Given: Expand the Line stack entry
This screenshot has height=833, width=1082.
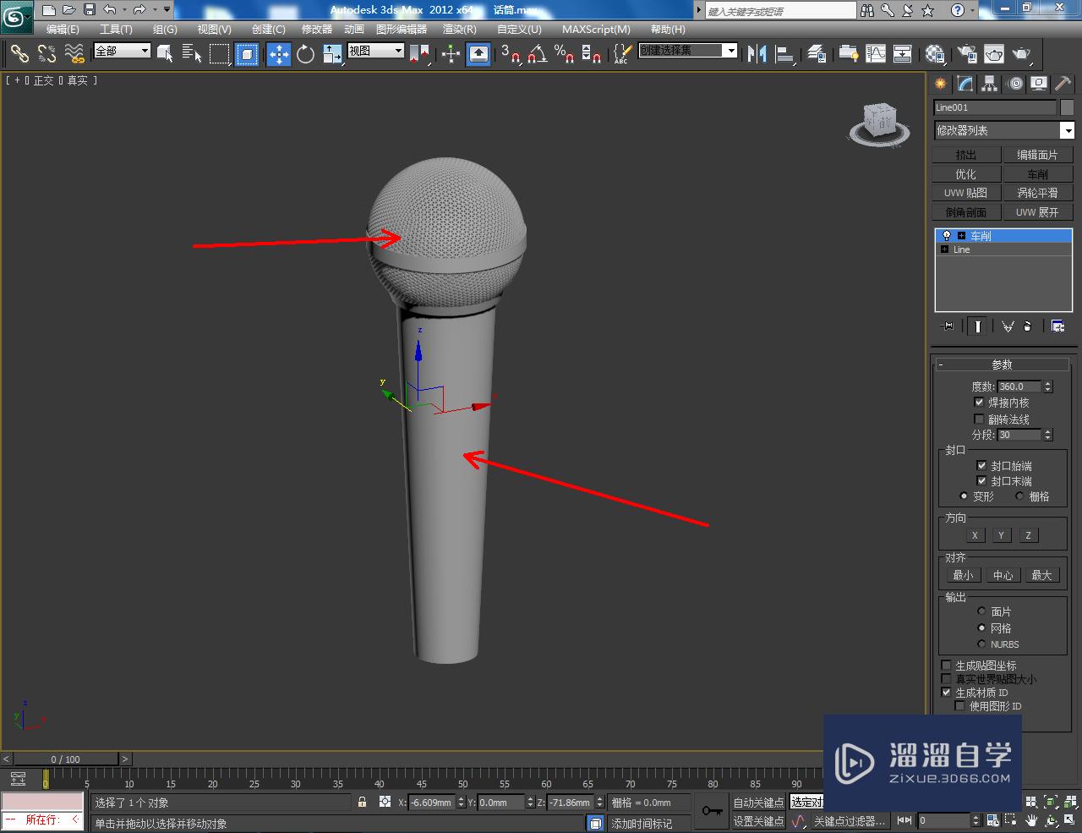Looking at the screenshot, I should [944, 249].
